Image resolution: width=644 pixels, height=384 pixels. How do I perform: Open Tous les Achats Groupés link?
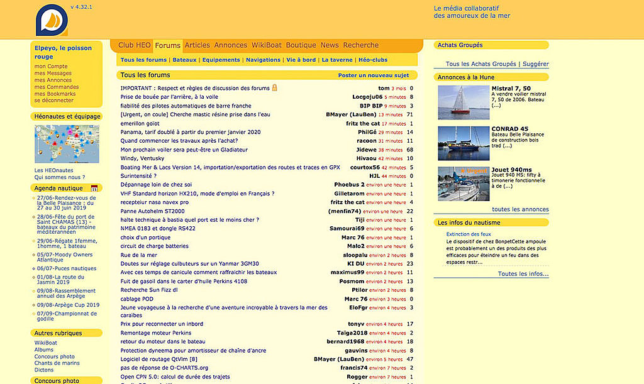[481, 64]
